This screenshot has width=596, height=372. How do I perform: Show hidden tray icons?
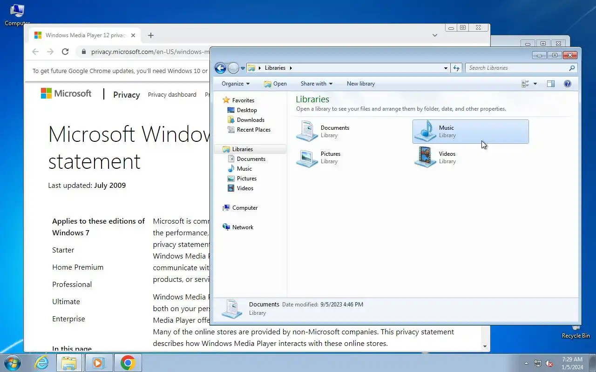click(x=527, y=363)
